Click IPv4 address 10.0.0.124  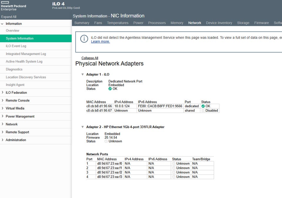pos(122,106)
